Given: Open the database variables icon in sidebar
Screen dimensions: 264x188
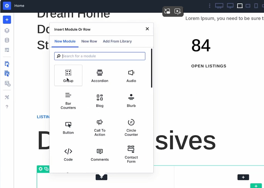Looking at the screenshot, I should click(x=7, y=40).
